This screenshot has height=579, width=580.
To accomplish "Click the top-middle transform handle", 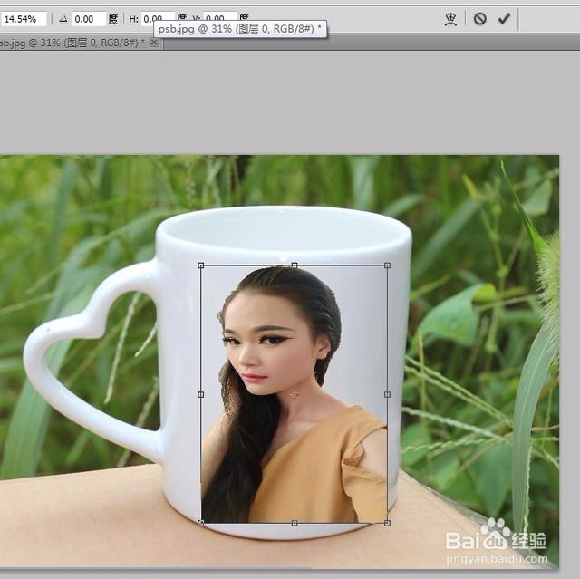I will point(295,265).
